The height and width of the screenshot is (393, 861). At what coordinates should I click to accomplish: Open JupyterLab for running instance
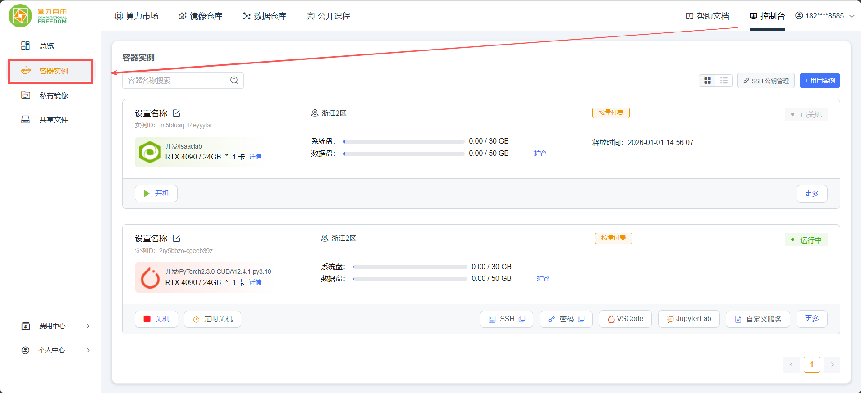[689, 319]
